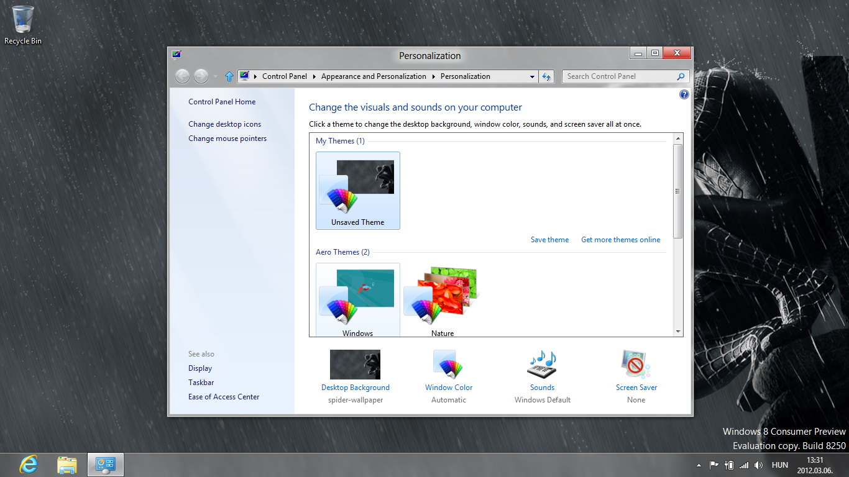The height and width of the screenshot is (477, 849).
Task: Click the Save theme link
Action: click(549, 240)
